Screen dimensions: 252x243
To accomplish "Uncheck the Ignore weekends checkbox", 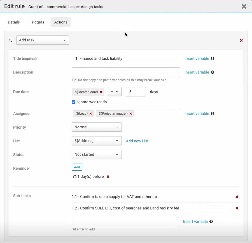I will [x=74, y=102].
